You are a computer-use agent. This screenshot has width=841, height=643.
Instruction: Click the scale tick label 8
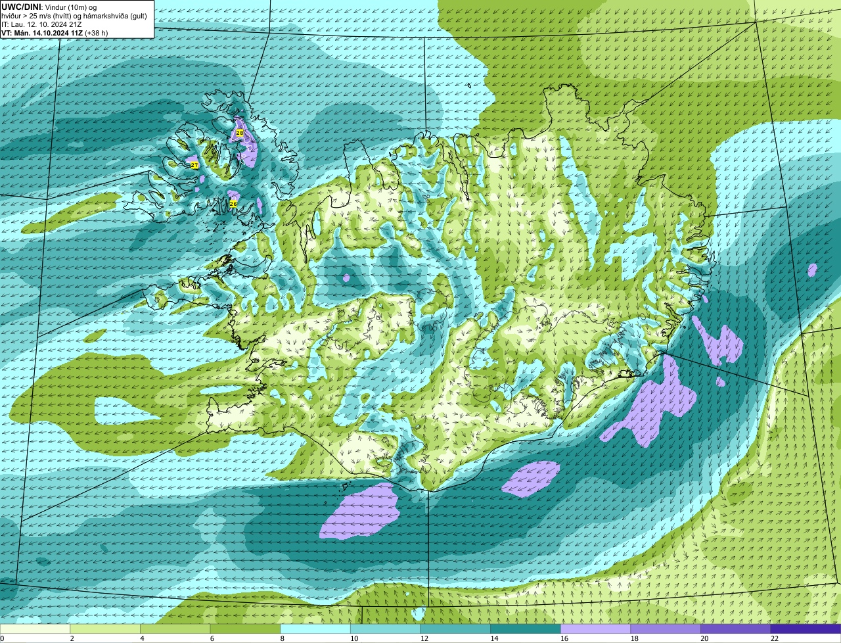pos(281,638)
